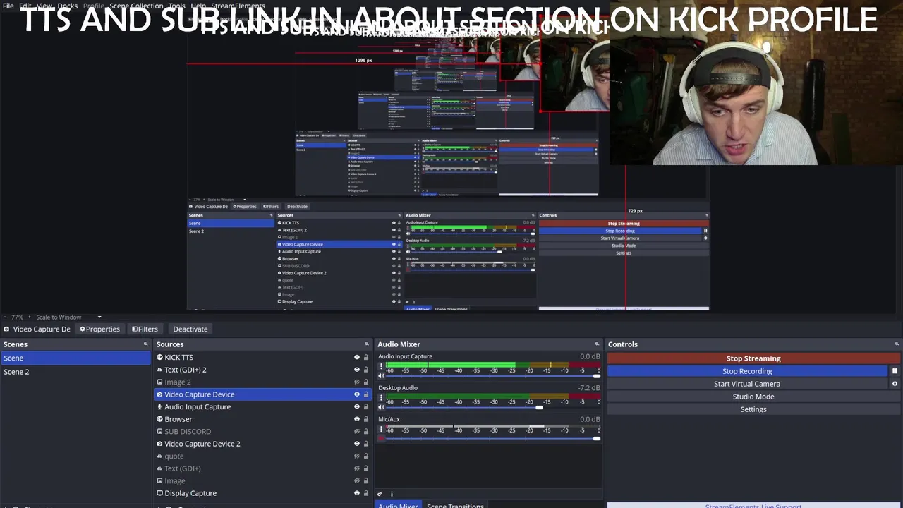Hide the Display Capture source
Image resolution: width=903 pixels, height=508 pixels.
[x=356, y=493]
